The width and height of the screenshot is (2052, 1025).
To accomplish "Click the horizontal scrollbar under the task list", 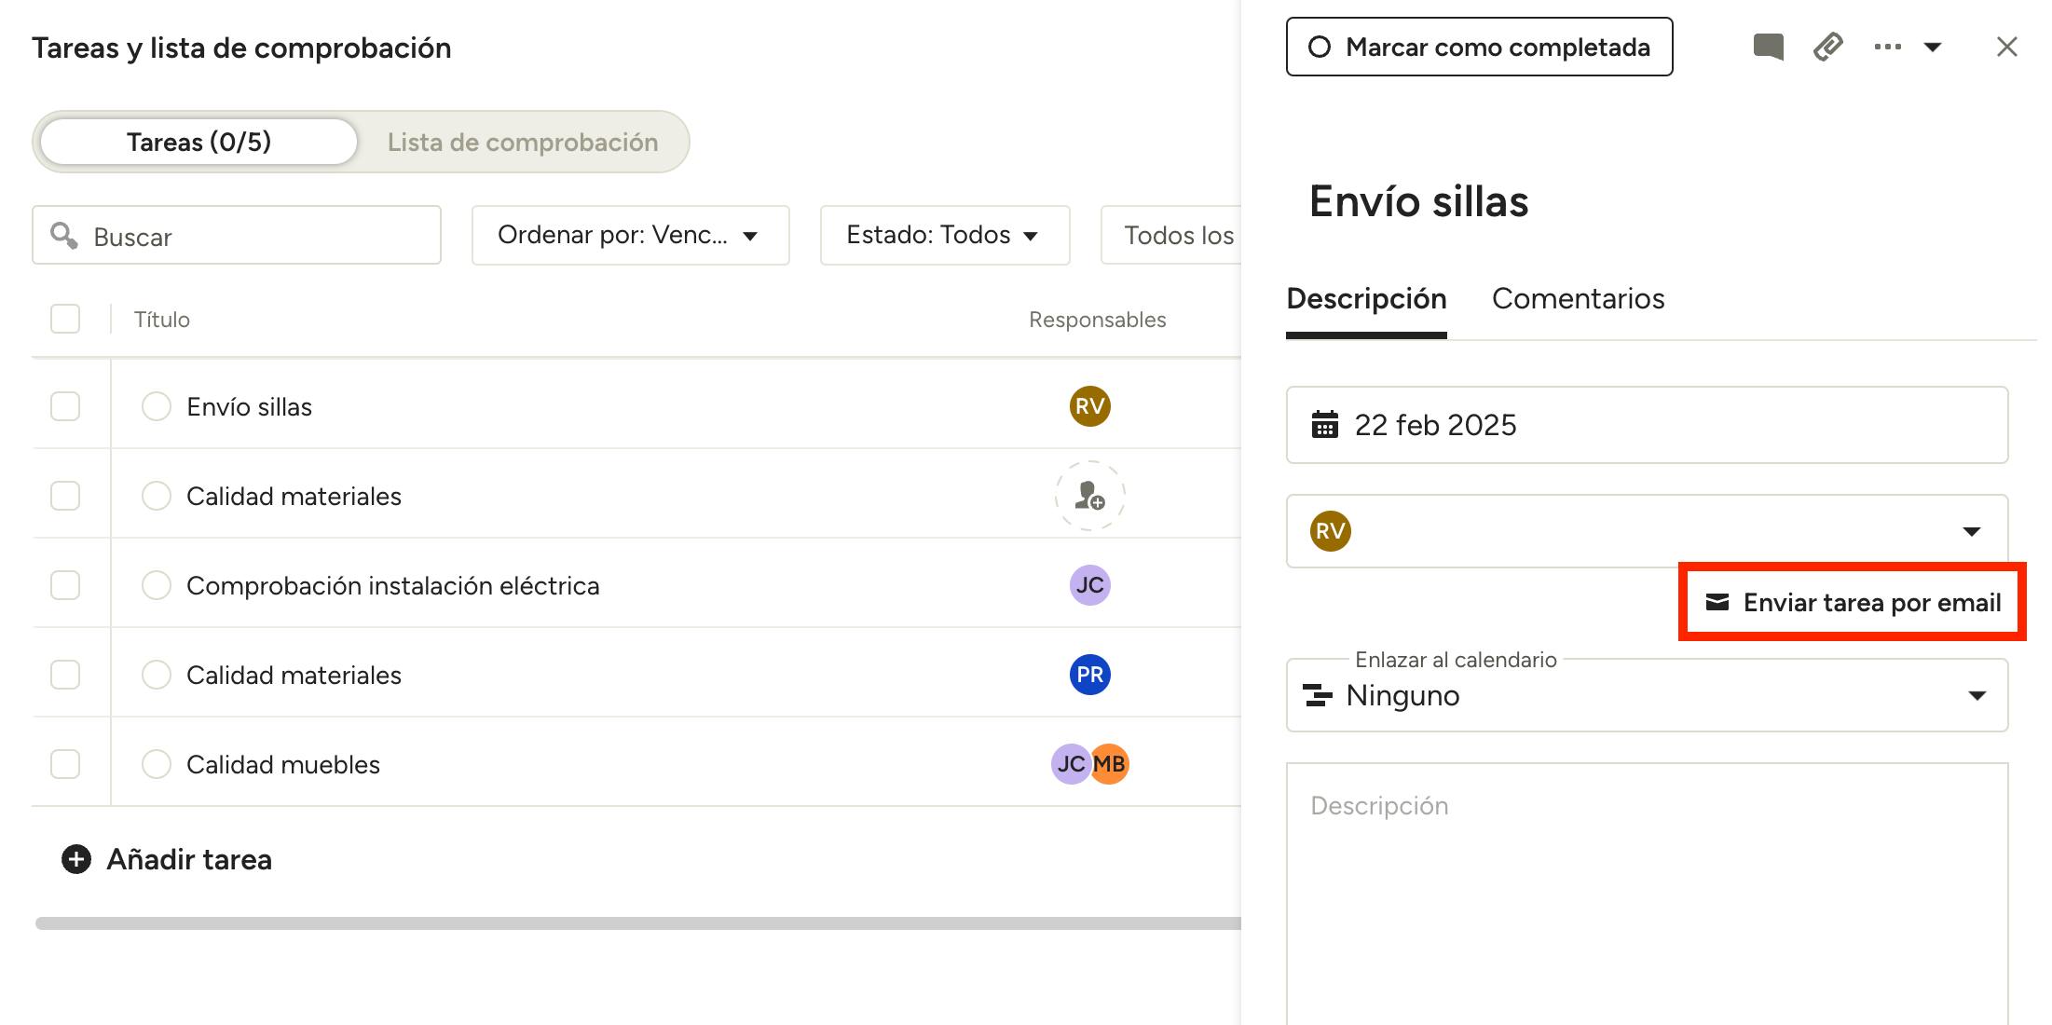I will [x=637, y=923].
